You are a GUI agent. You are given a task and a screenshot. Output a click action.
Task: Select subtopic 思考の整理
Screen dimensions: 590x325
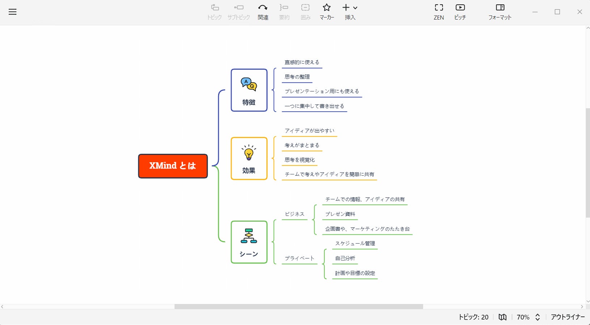point(297,77)
